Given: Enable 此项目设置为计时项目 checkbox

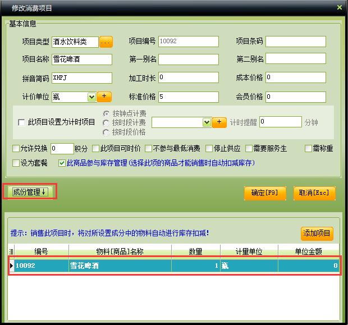Looking at the screenshot, I should (21, 122).
